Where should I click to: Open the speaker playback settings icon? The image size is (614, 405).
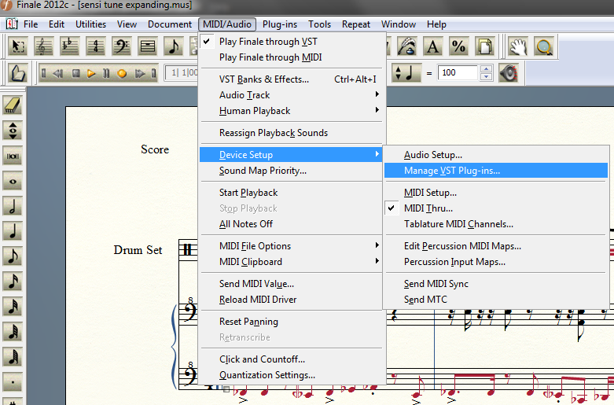pyautogui.click(x=509, y=73)
